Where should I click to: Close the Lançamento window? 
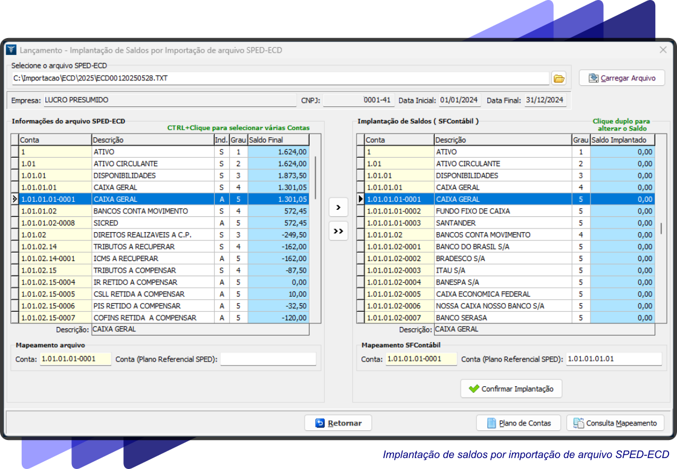pyautogui.click(x=662, y=50)
